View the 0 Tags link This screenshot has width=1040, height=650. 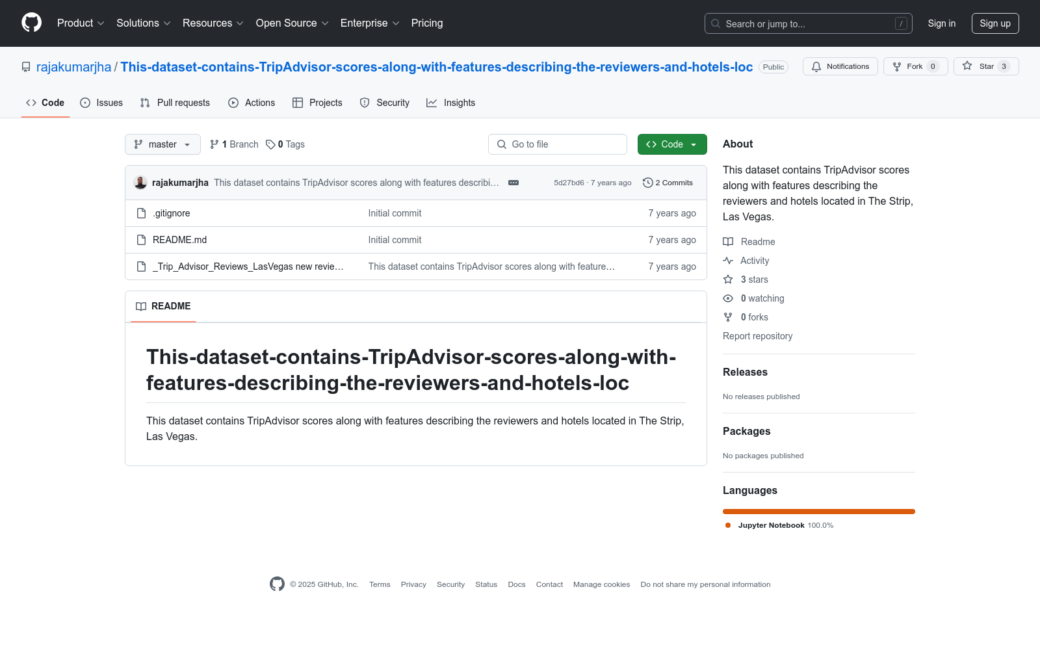285,144
